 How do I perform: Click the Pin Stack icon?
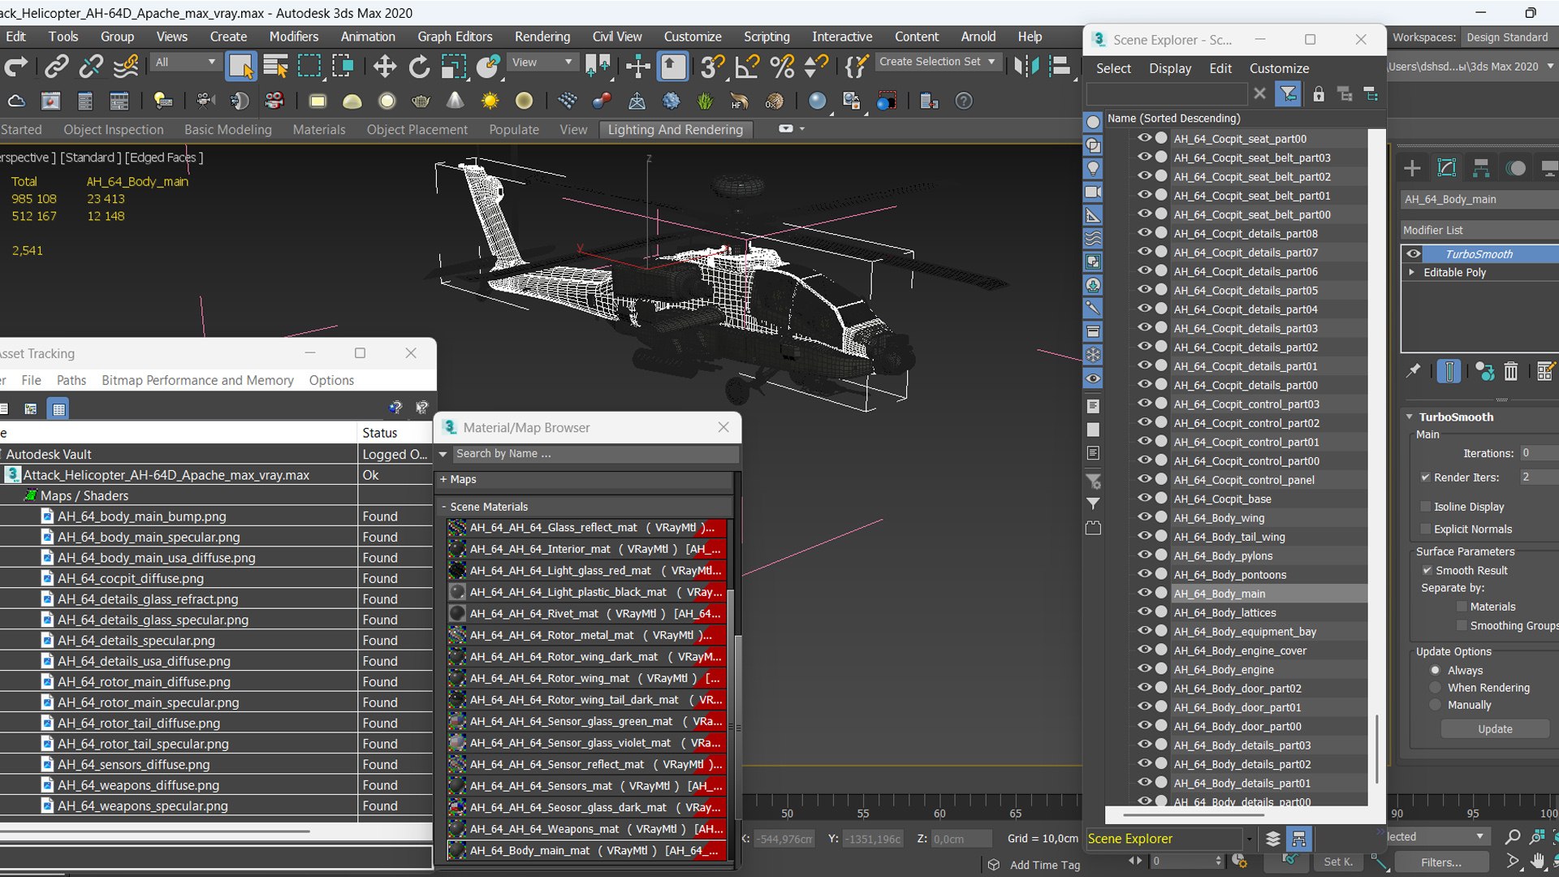coord(1414,371)
